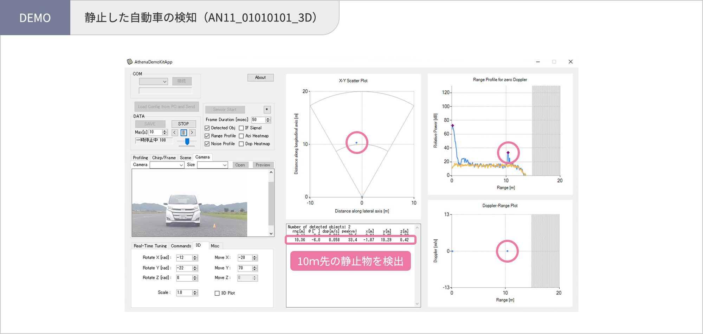
Task: Click the 接続 connect button
Action: [x=182, y=81]
